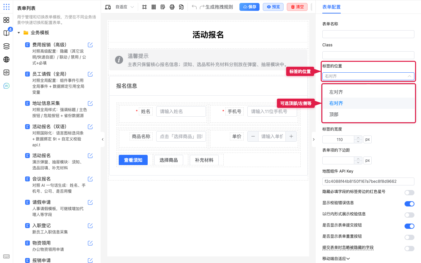
Task: Collapse the right config panel arrow
Action: [313, 139]
